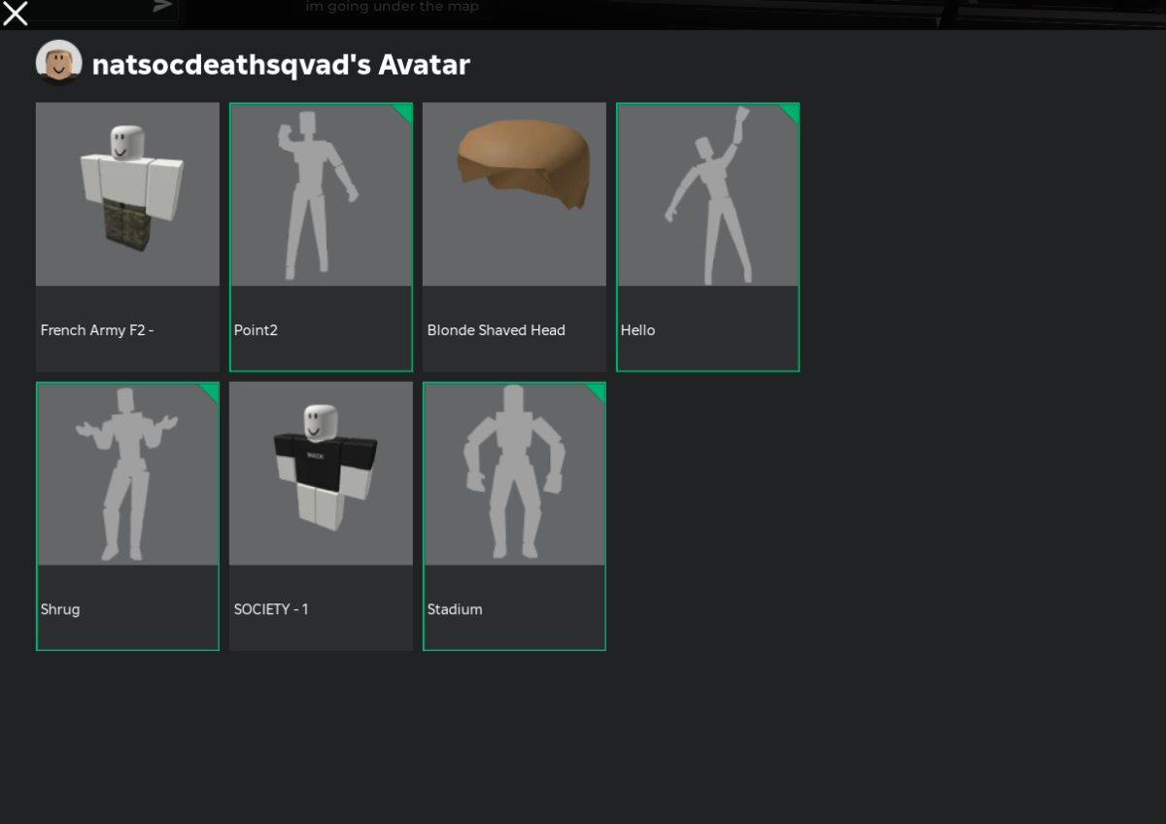Close the avatar inspect panel

click(x=16, y=13)
